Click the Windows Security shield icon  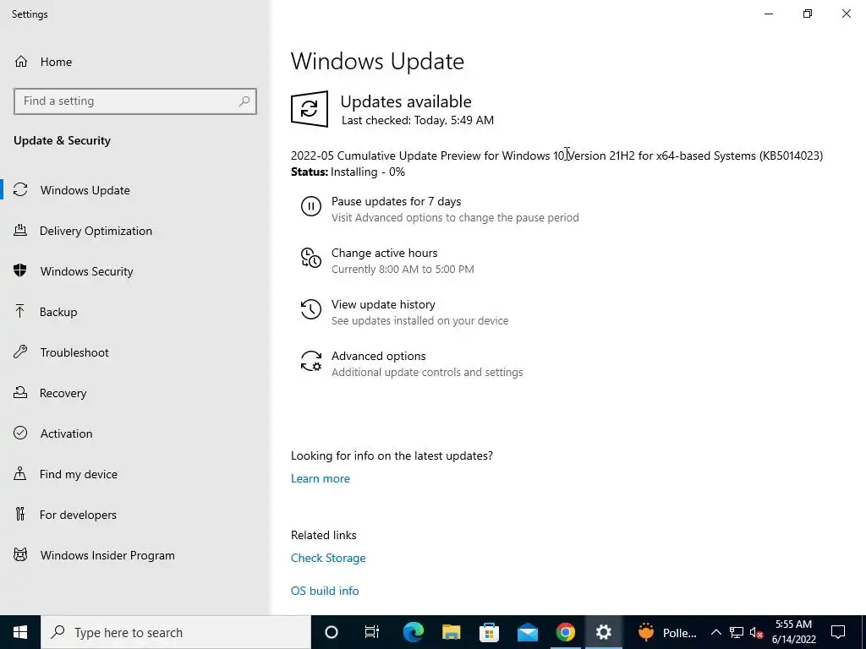tap(20, 271)
